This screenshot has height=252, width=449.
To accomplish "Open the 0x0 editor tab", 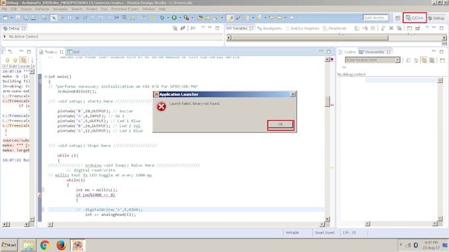I will (x=73, y=52).
